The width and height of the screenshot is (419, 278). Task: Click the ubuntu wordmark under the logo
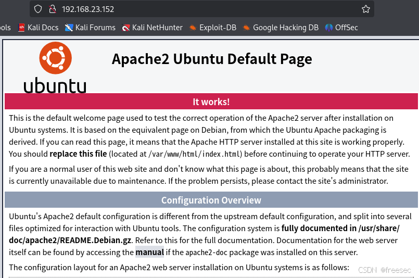pos(55,86)
